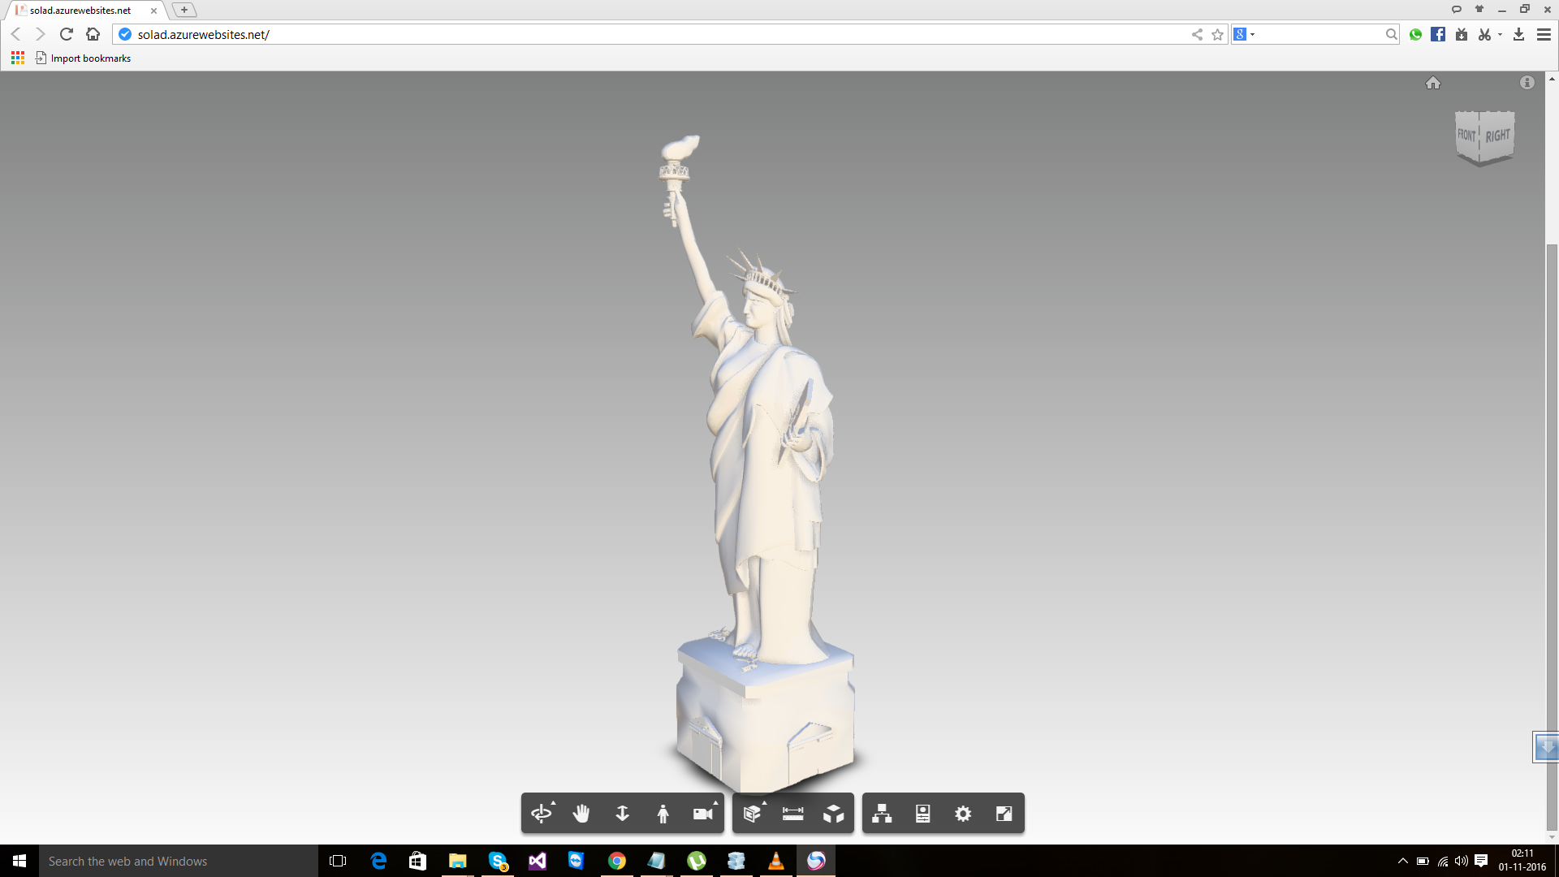
Task: Open the Measure ruler tool
Action: pos(792,814)
